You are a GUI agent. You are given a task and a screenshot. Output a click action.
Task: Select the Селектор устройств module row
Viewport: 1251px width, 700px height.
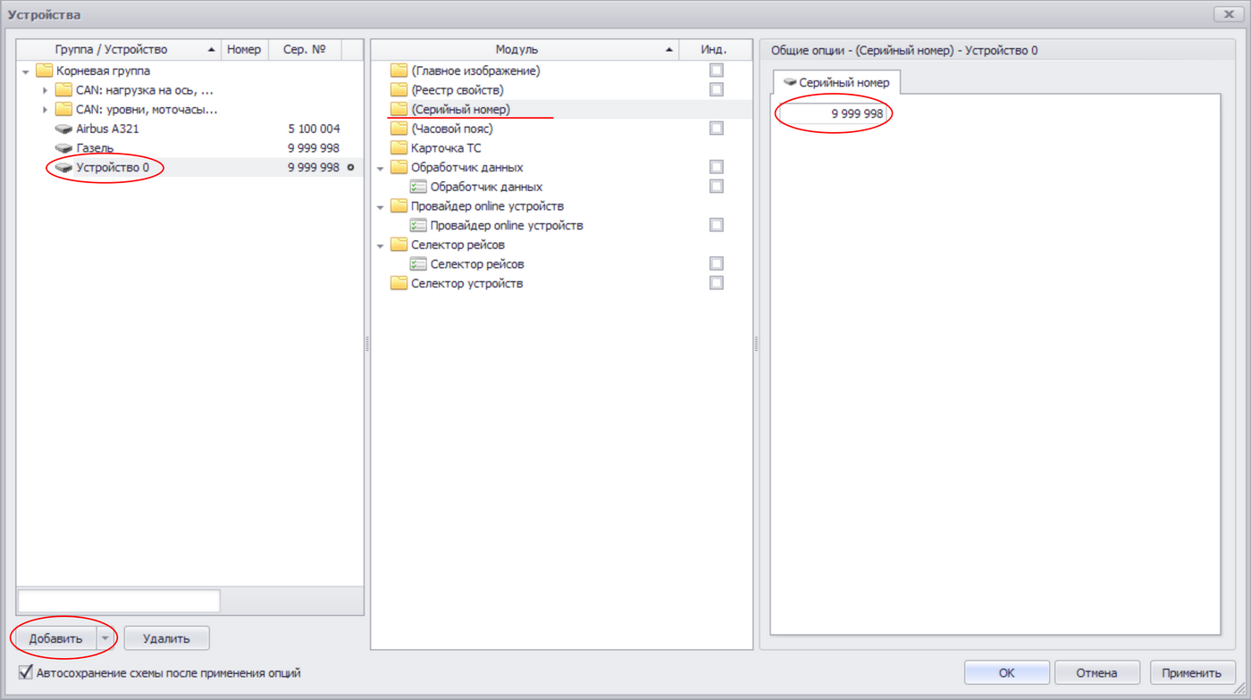pos(561,283)
